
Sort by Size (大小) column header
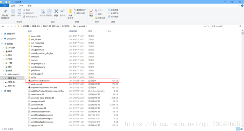tap(113, 31)
